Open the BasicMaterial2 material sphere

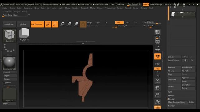[9, 63]
